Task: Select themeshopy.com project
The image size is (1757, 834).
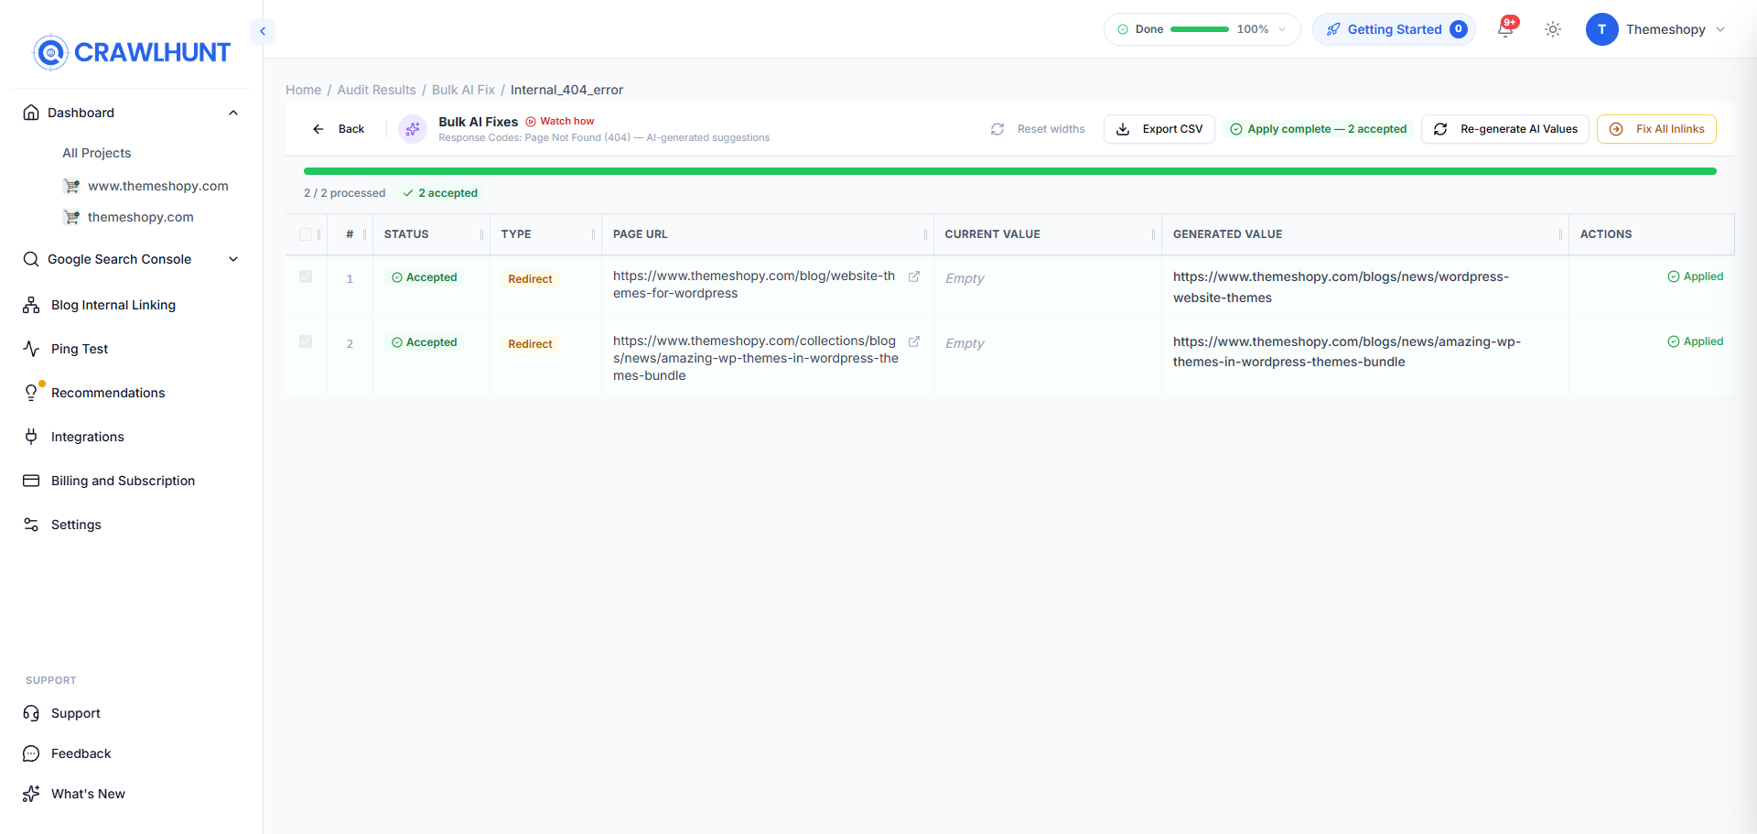Action: (141, 217)
